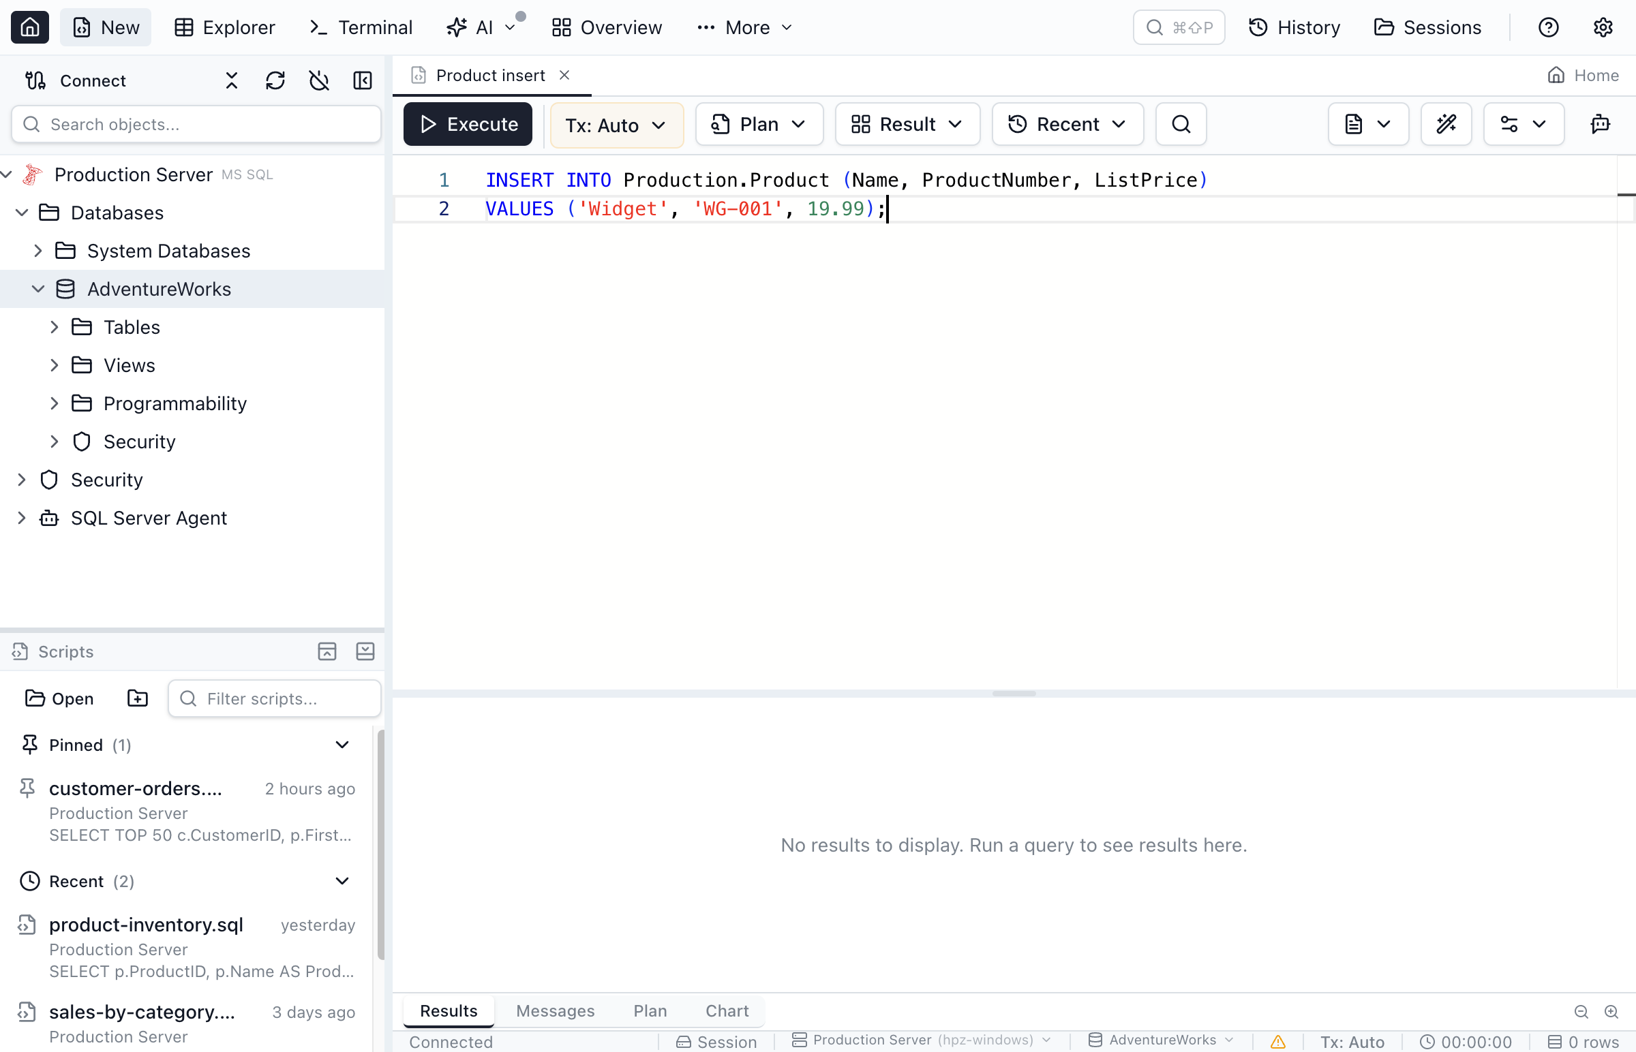Image resolution: width=1636 pixels, height=1052 pixels.
Task: Switch to the Messages tab
Action: coord(555,1012)
